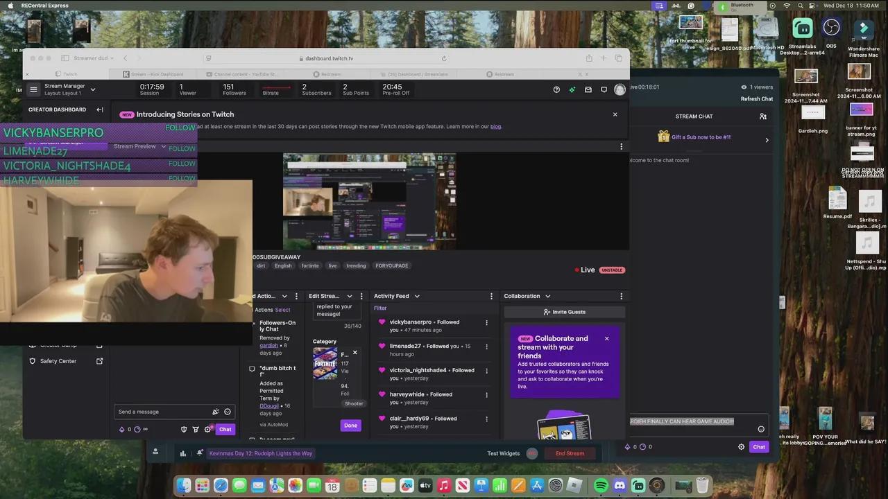This screenshot has width=888, height=499.
Task: Toggle the checkbox beside the blocked term
Action: (253, 369)
